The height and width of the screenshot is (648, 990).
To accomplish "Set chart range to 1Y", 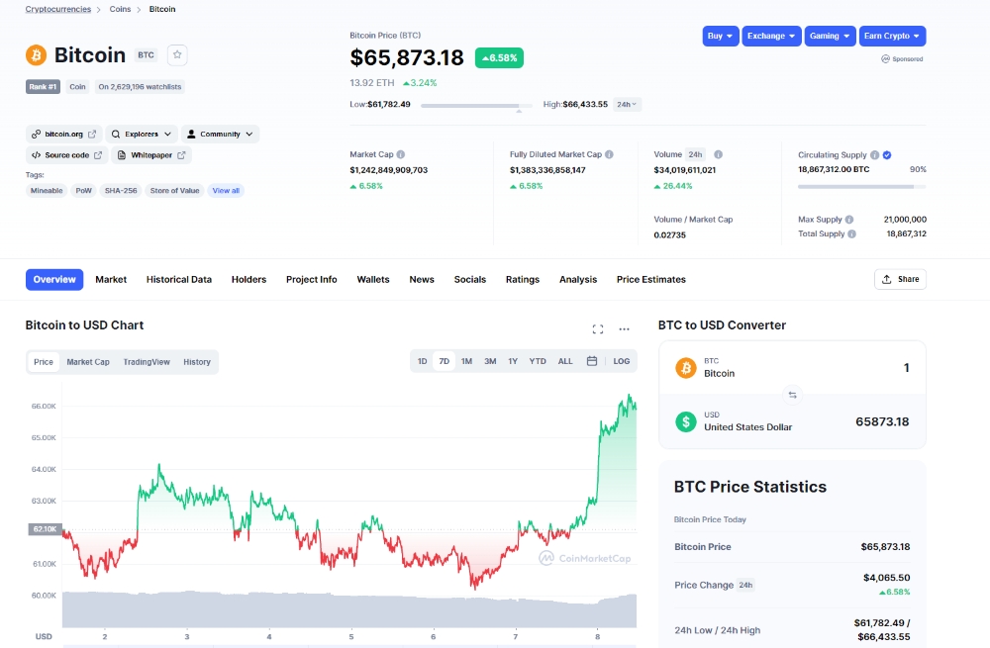I will click(x=513, y=361).
